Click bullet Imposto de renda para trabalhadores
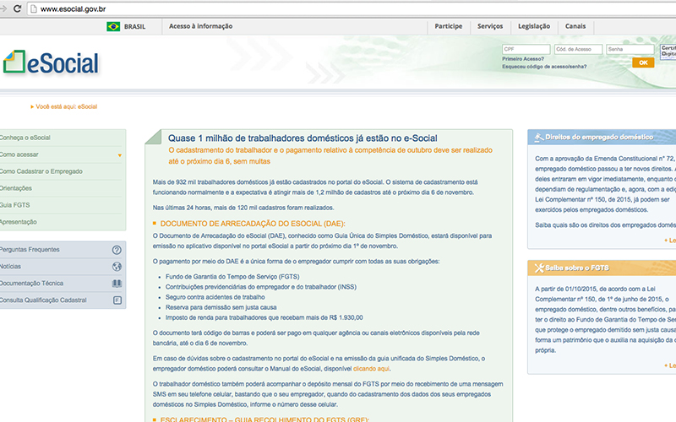Image resolution: width=676 pixels, height=422 pixels. pyautogui.click(x=264, y=318)
